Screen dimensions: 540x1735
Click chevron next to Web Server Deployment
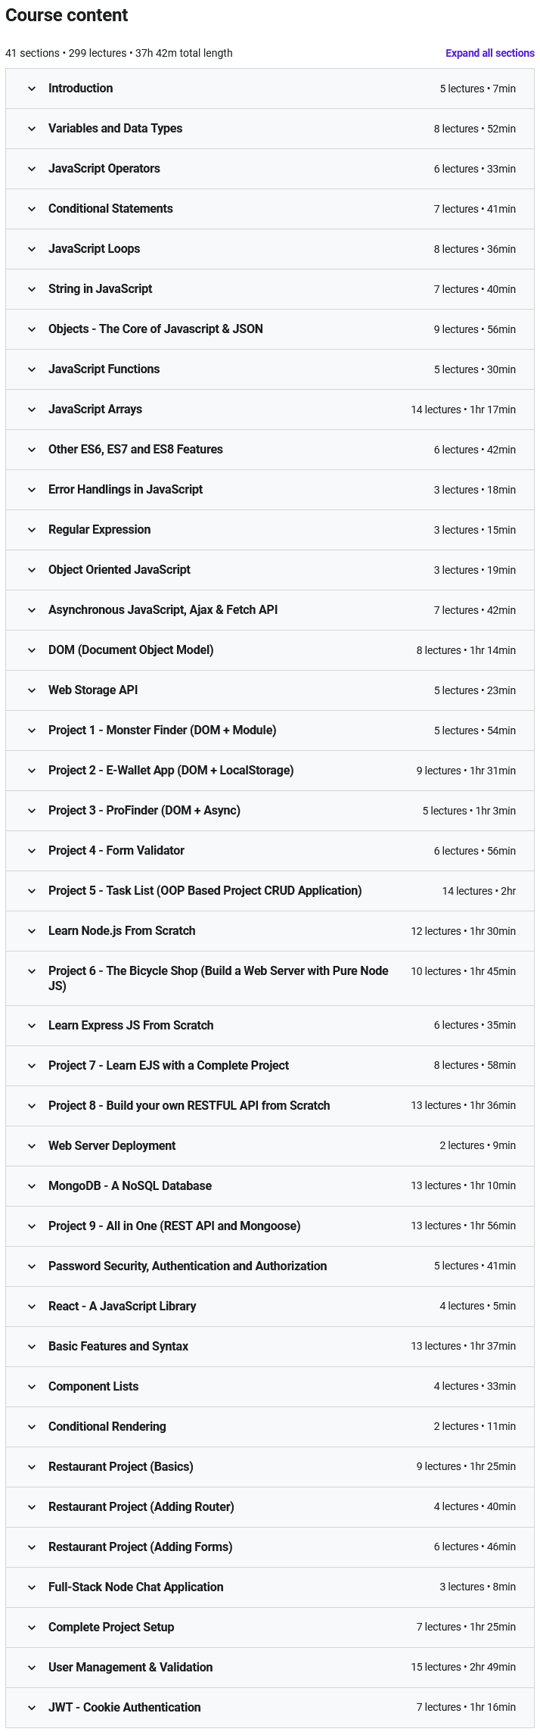32,1146
